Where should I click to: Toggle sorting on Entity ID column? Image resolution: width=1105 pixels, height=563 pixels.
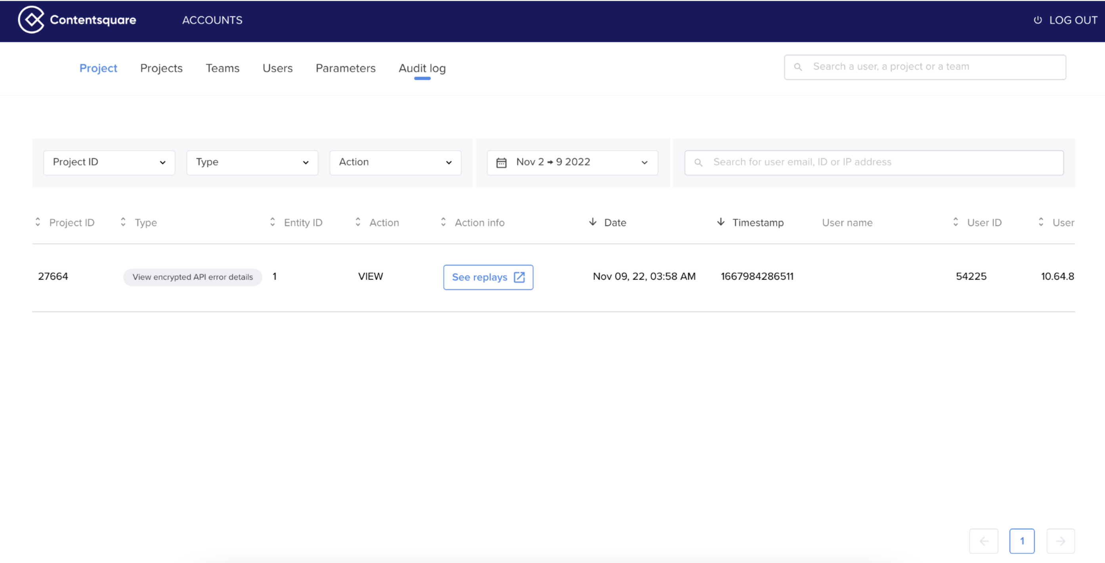coord(272,222)
